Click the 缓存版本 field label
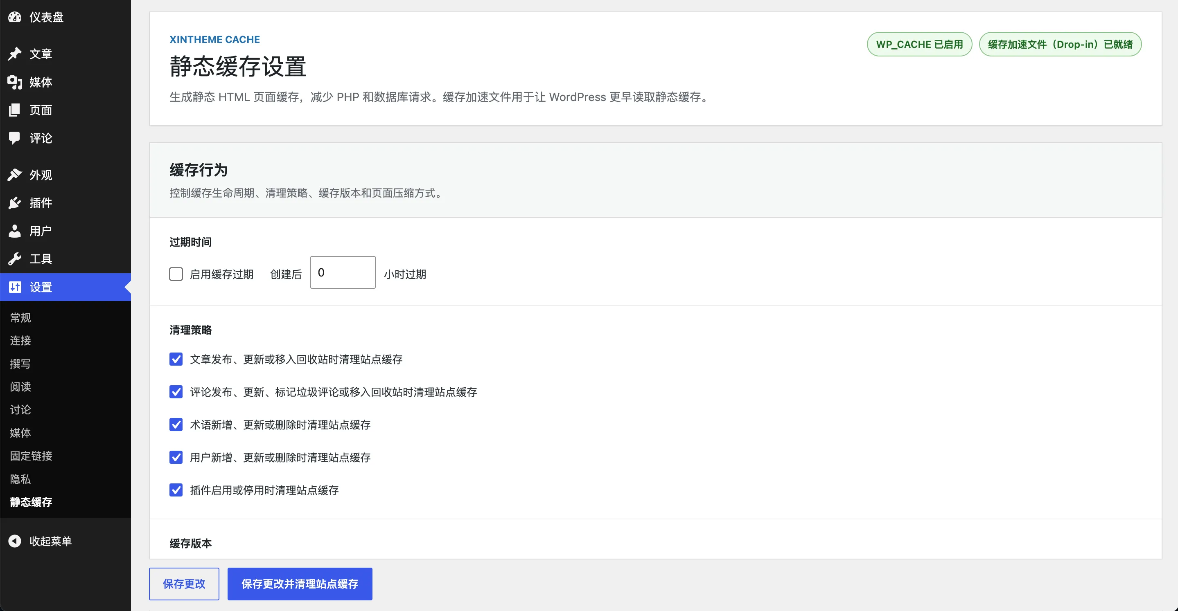The height and width of the screenshot is (611, 1178). 191,544
